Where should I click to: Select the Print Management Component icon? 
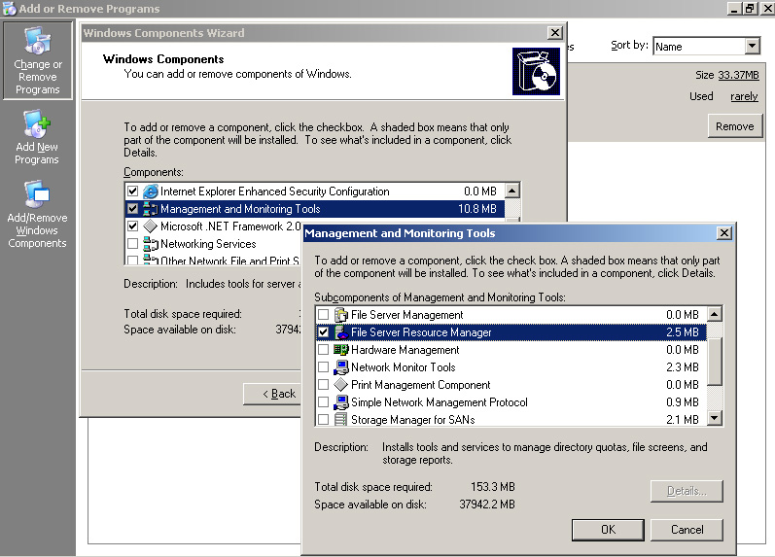[x=341, y=385]
